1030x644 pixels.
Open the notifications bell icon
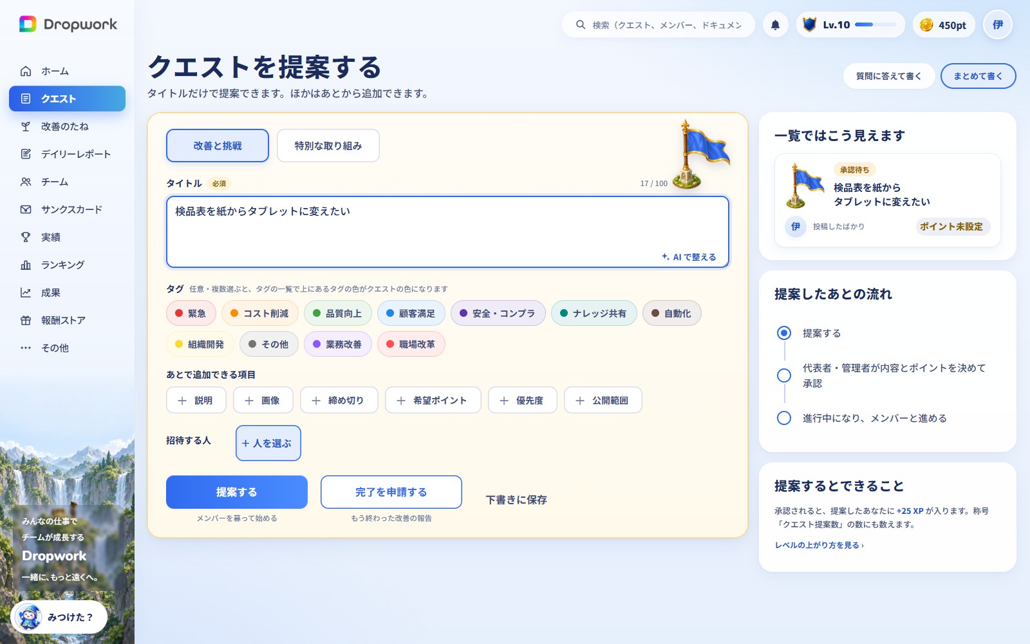coord(775,25)
